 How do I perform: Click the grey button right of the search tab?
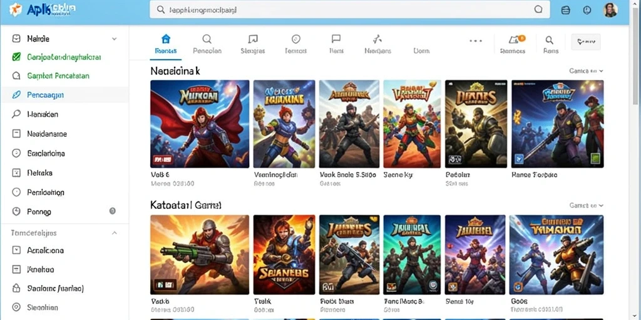[585, 42]
